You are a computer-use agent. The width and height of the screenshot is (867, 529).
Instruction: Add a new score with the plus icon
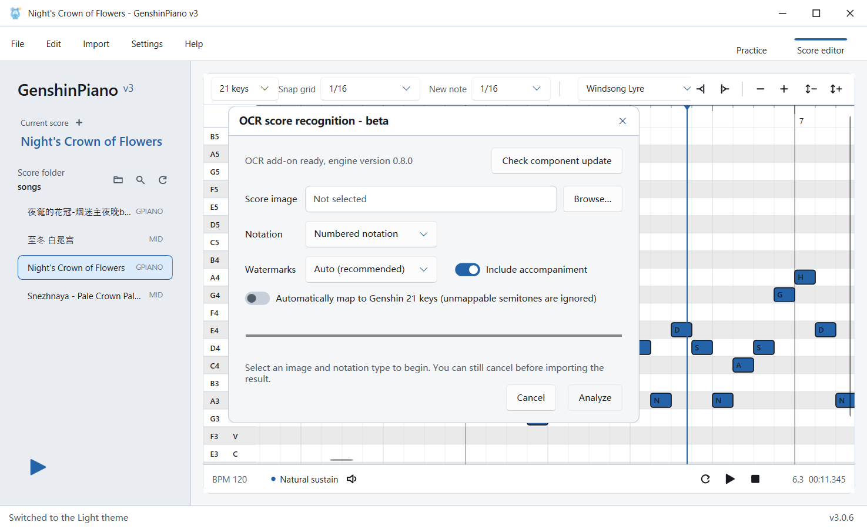(x=79, y=123)
